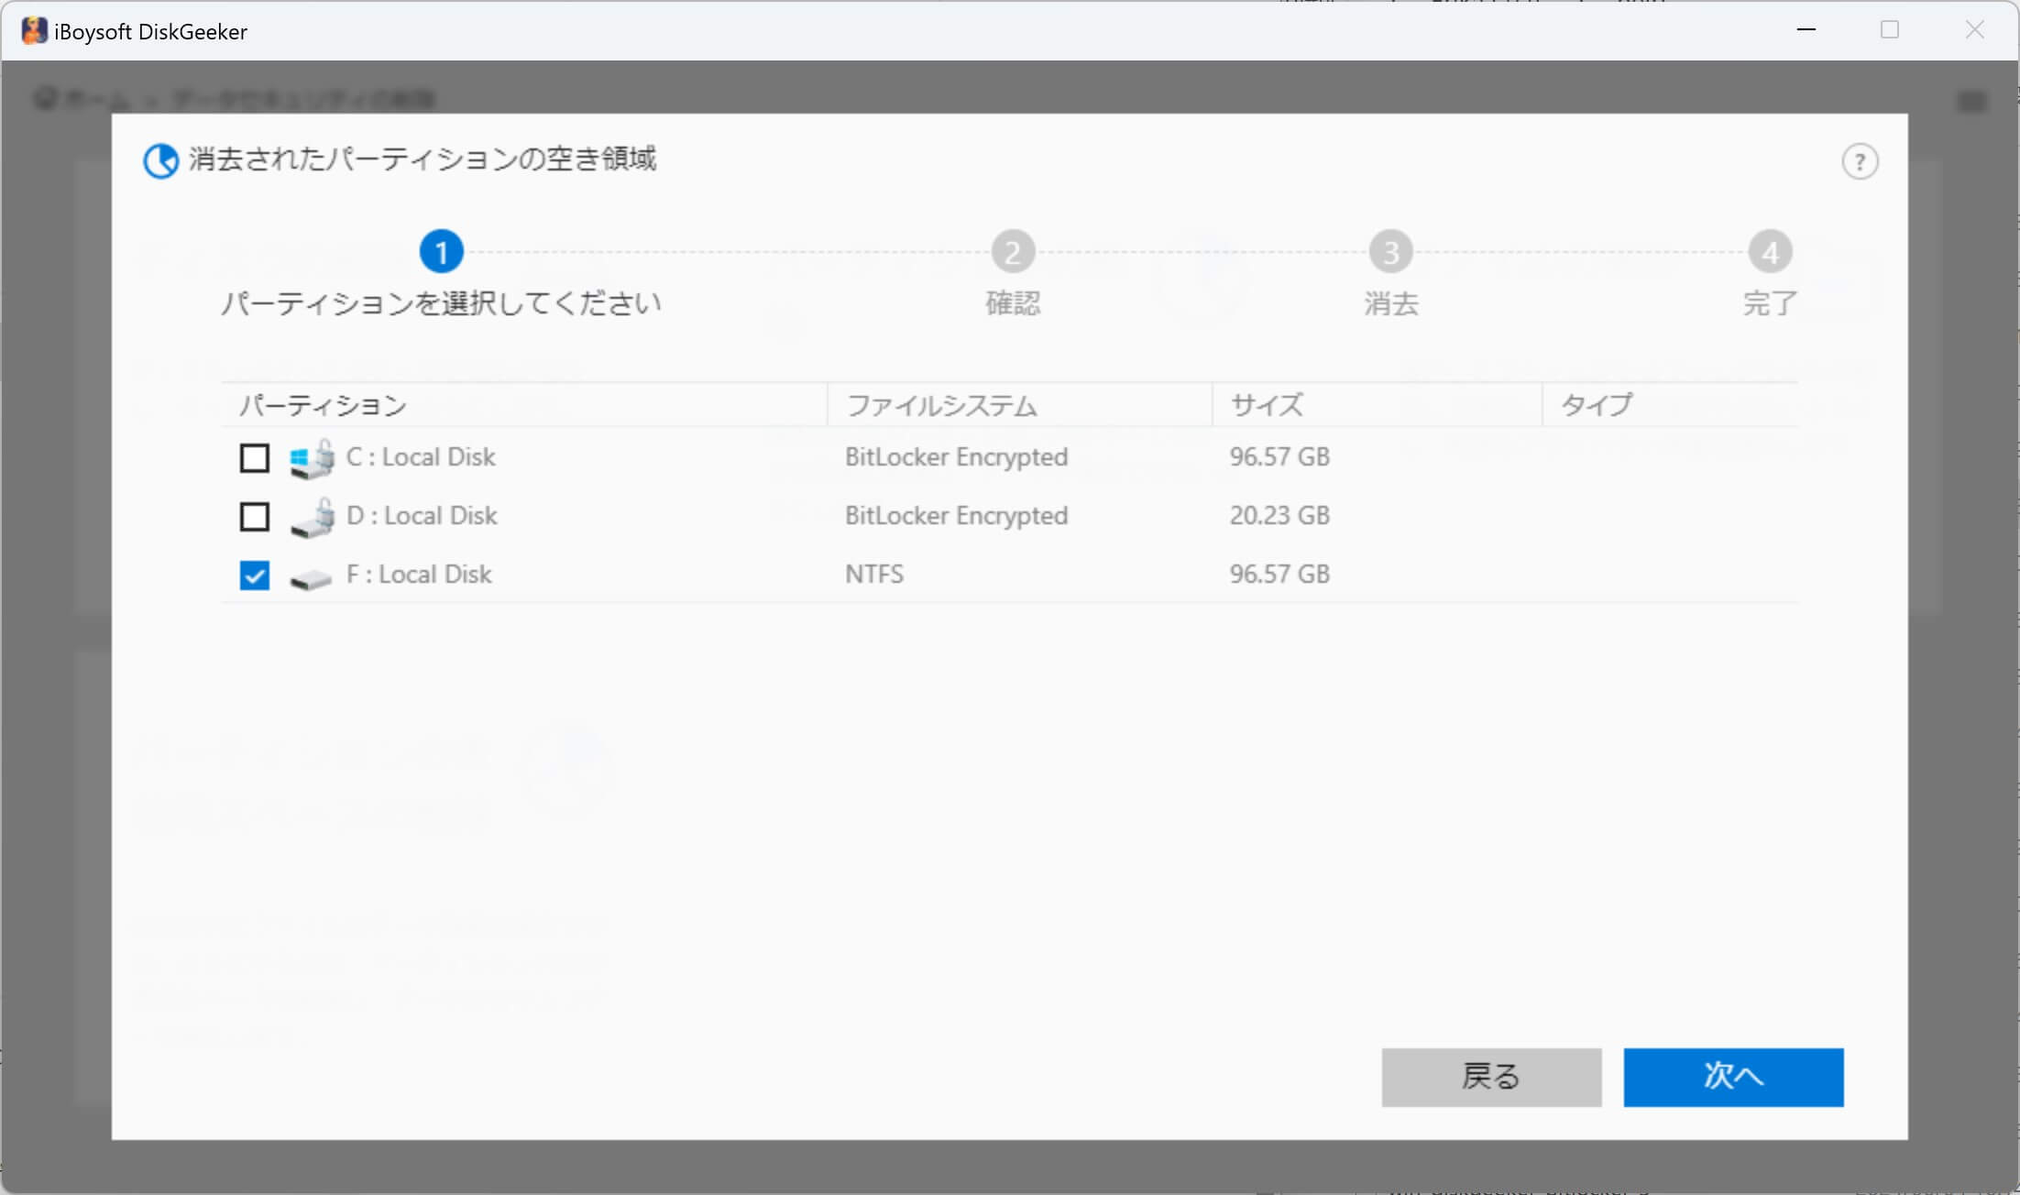Screen dimensions: 2020x1195
Task: Select the D : Local Disk label
Action: [x=422, y=516]
